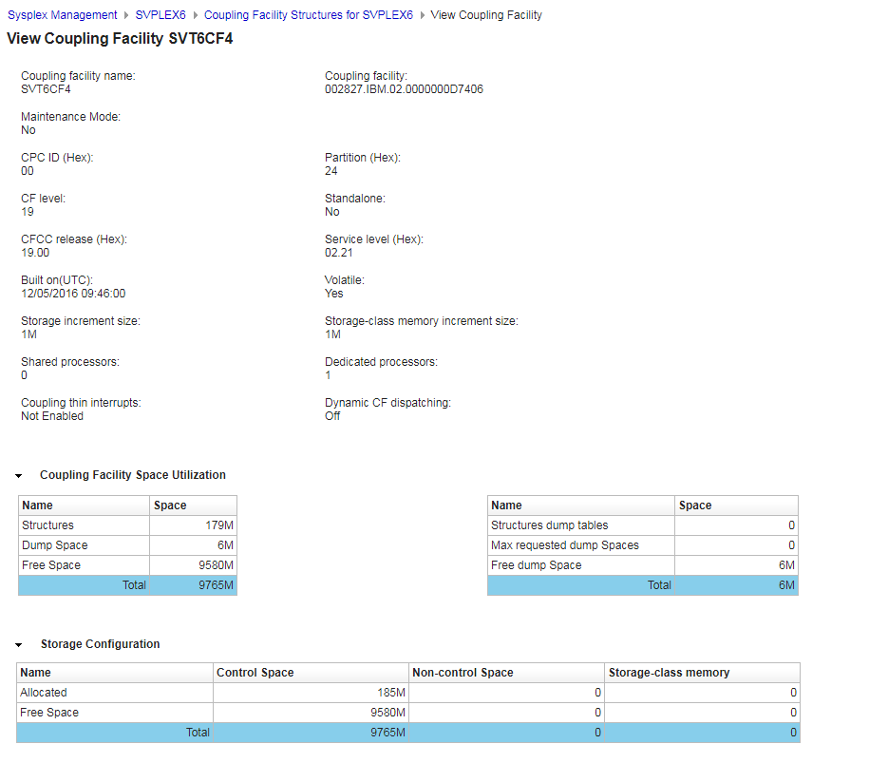This screenshot has width=869, height=763.
Task: Click the Standalone value No
Action: click(x=332, y=212)
